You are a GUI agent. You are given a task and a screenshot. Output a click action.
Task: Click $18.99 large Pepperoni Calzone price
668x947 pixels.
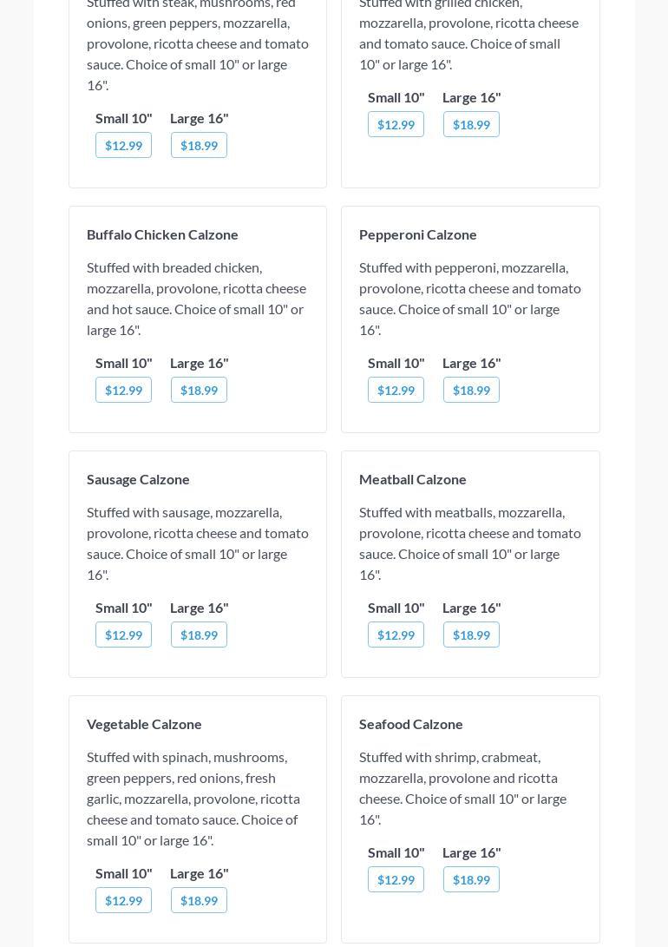pos(471,390)
